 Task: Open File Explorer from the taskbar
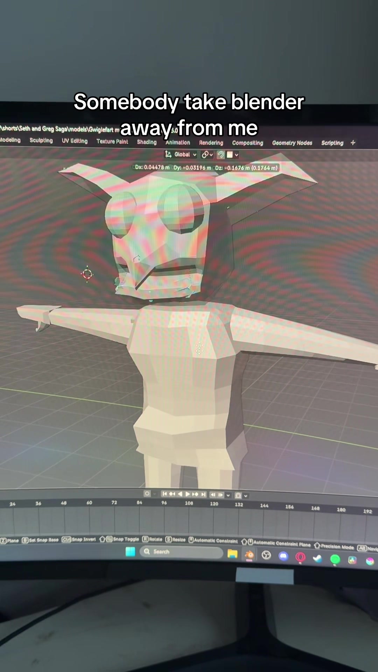pos(232,554)
